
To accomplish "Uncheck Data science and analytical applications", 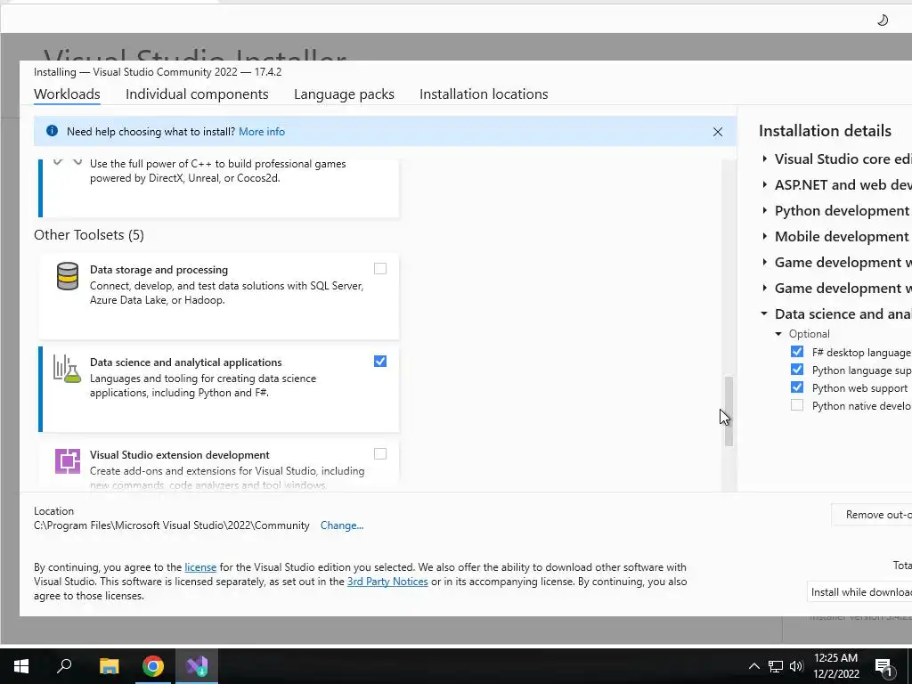I will click(x=379, y=362).
